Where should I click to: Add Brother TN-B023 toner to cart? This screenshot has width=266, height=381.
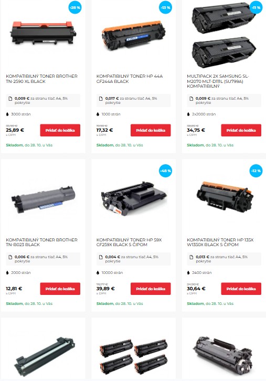(x=60, y=289)
